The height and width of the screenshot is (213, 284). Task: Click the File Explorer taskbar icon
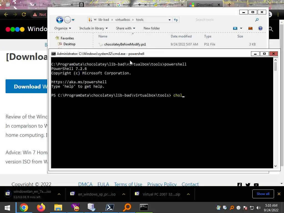(58, 207)
